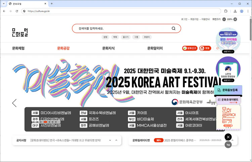Open the 문화공감 menu
Image resolution: width=252 pixels, height=162 pixels.
(63, 48)
